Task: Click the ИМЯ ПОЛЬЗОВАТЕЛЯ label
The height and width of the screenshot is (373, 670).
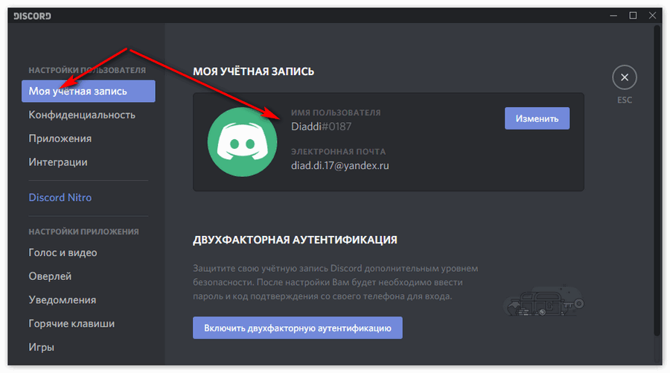Action: point(336,113)
